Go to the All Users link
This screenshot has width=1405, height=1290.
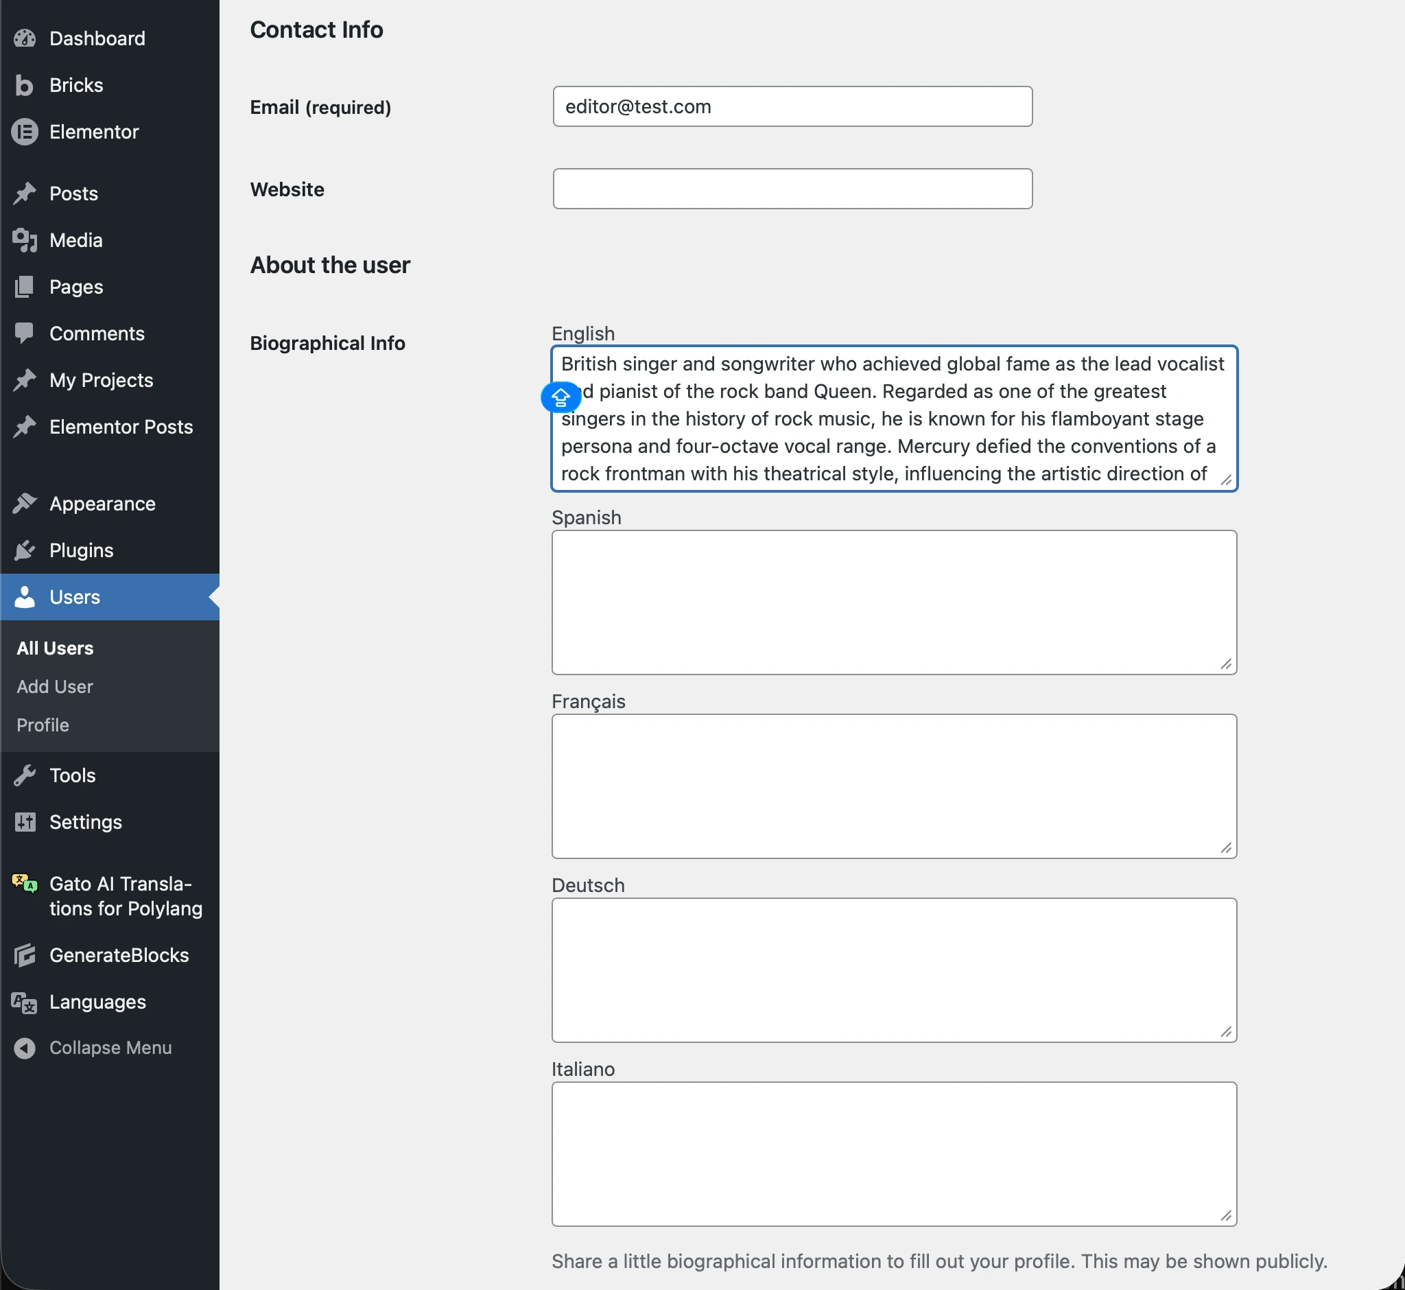tap(54, 647)
